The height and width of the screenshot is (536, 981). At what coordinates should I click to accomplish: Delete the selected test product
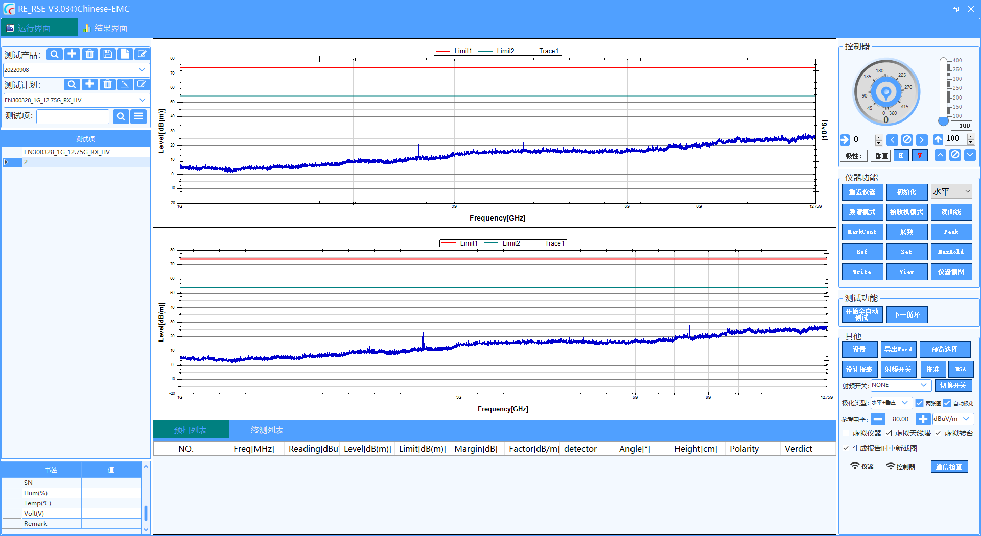pos(89,54)
